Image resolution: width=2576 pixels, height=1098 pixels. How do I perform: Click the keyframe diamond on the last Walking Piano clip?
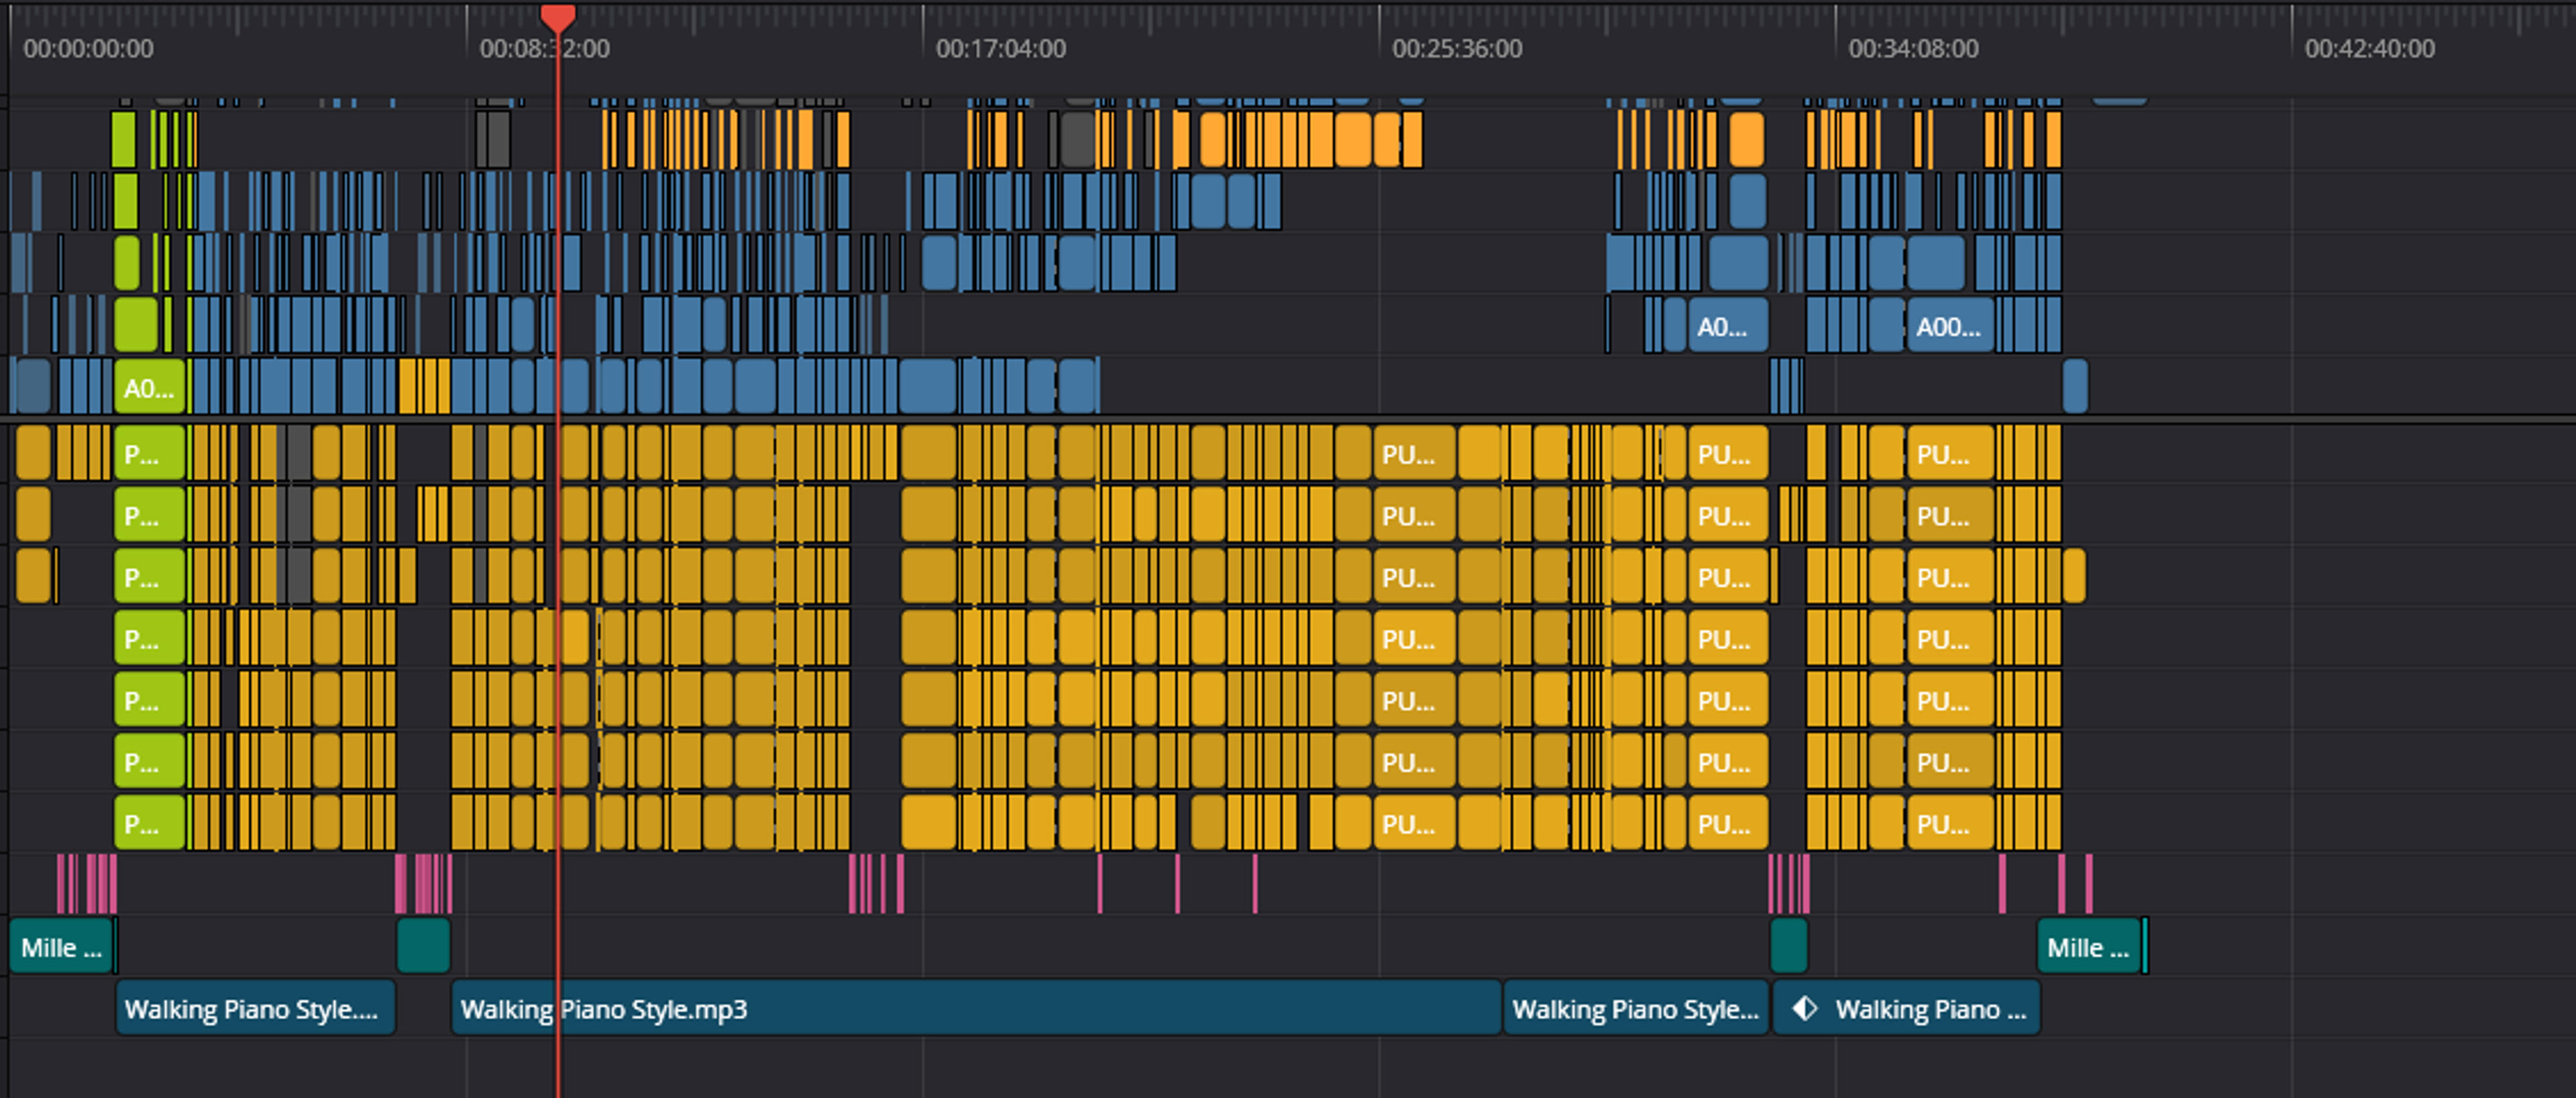coord(1804,1008)
